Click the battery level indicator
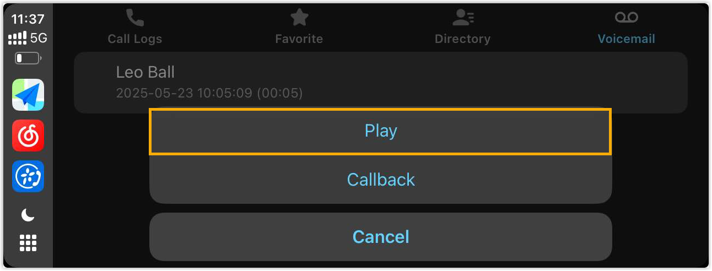 tap(28, 58)
